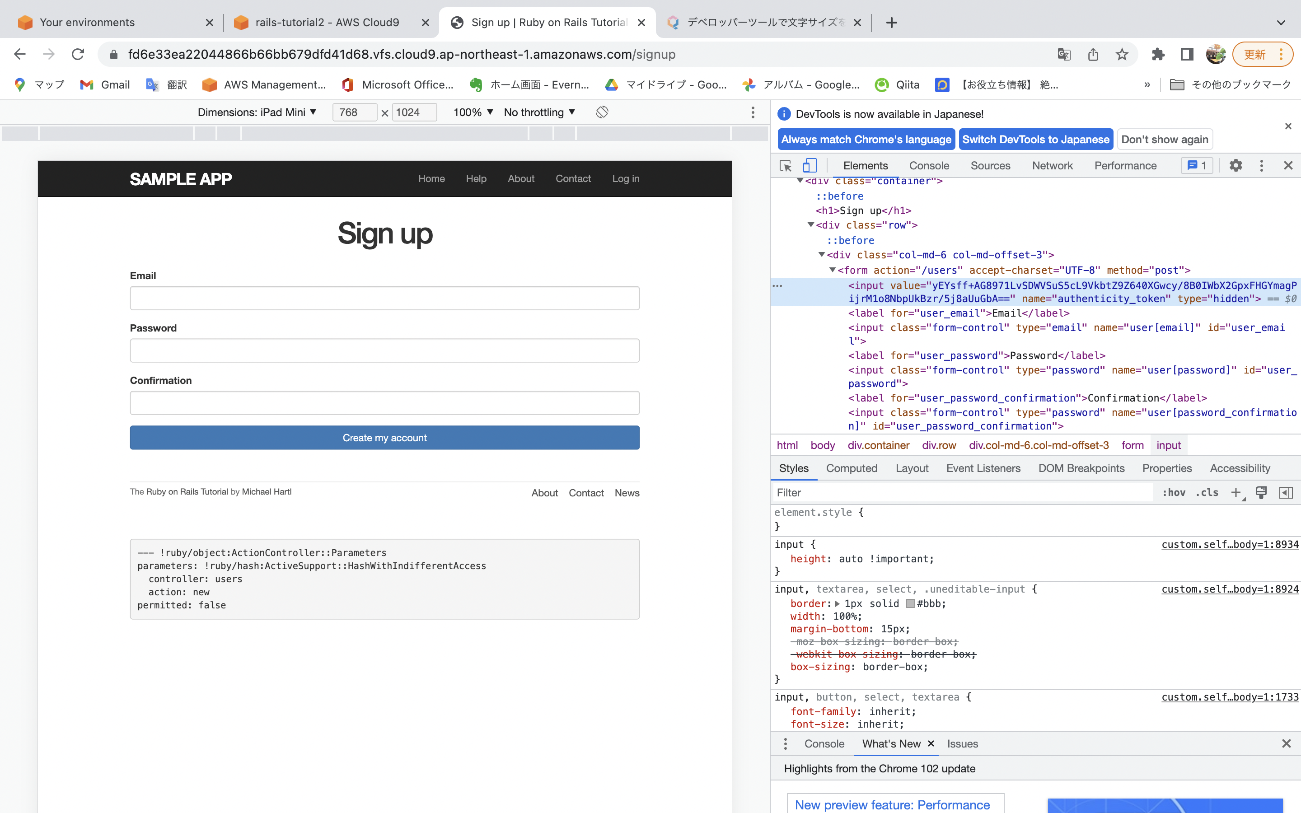Screen dimensions: 1301x813
Task: Click the new style rule plus icon
Action: [x=1235, y=492]
